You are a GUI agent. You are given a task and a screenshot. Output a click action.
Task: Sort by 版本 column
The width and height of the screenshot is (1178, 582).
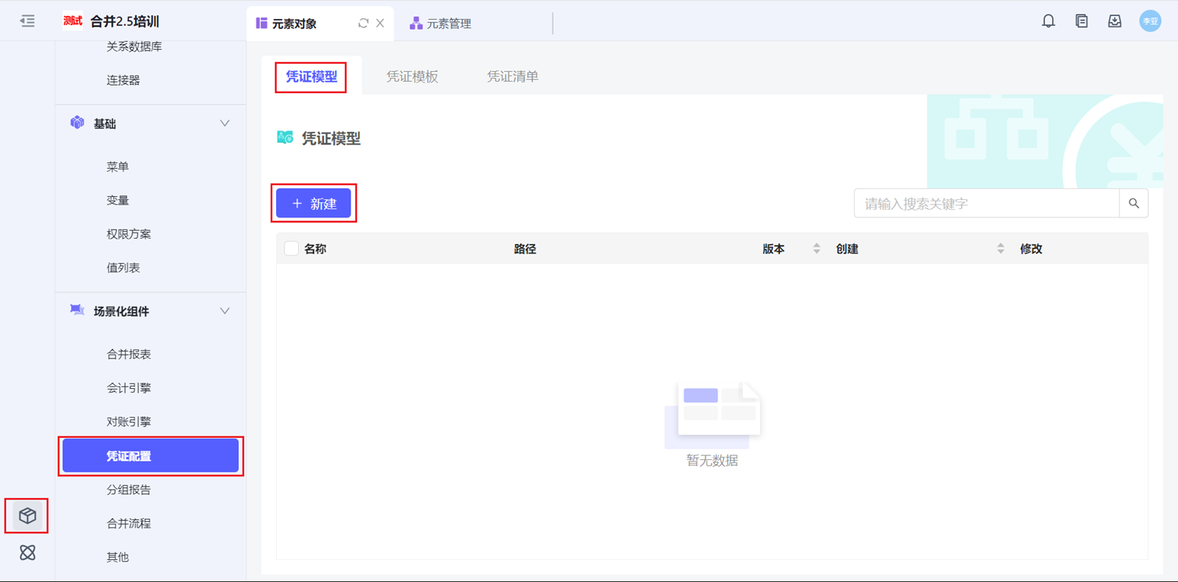816,249
